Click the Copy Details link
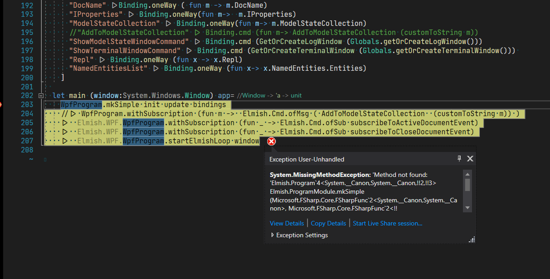Viewport: 550px width, 279px height. [328, 223]
